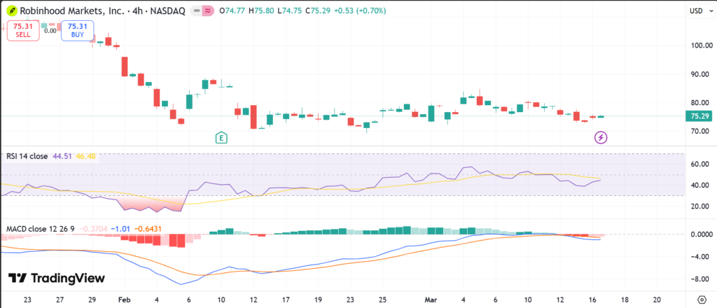The width and height of the screenshot is (717, 308).
Task: Click the 0.00 spread value between Sell and Buy
Action: [x=50, y=30]
